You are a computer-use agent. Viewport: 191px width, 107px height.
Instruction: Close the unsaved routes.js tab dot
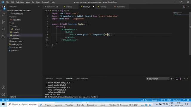(x=93, y=7)
